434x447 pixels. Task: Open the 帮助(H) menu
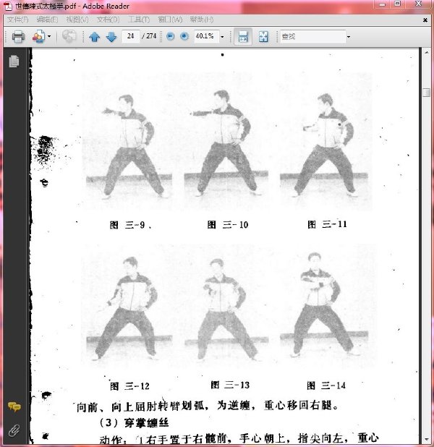coord(202,20)
